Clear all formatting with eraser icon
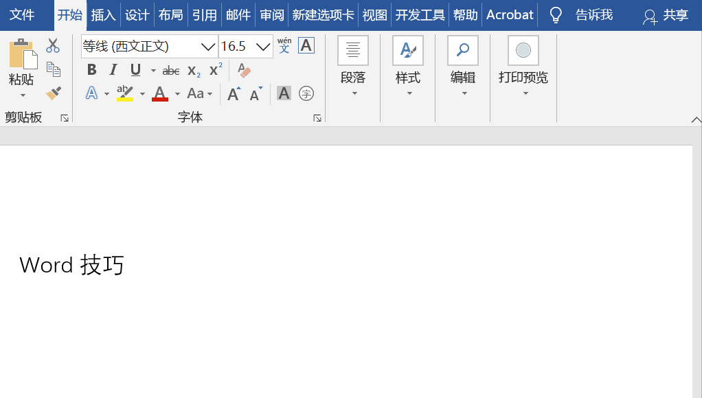The image size is (702, 398). pos(244,70)
